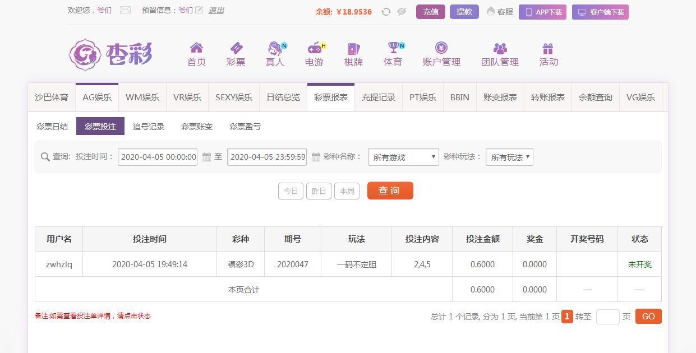
Task: Open the 首页 home icon
Action: pyautogui.click(x=196, y=48)
